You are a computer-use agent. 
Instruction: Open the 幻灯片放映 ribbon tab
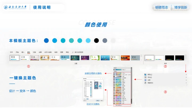48,52
